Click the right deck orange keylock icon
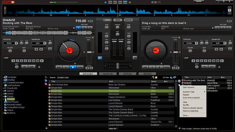The height and width of the screenshot is (132, 235). (x=179, y=37)
